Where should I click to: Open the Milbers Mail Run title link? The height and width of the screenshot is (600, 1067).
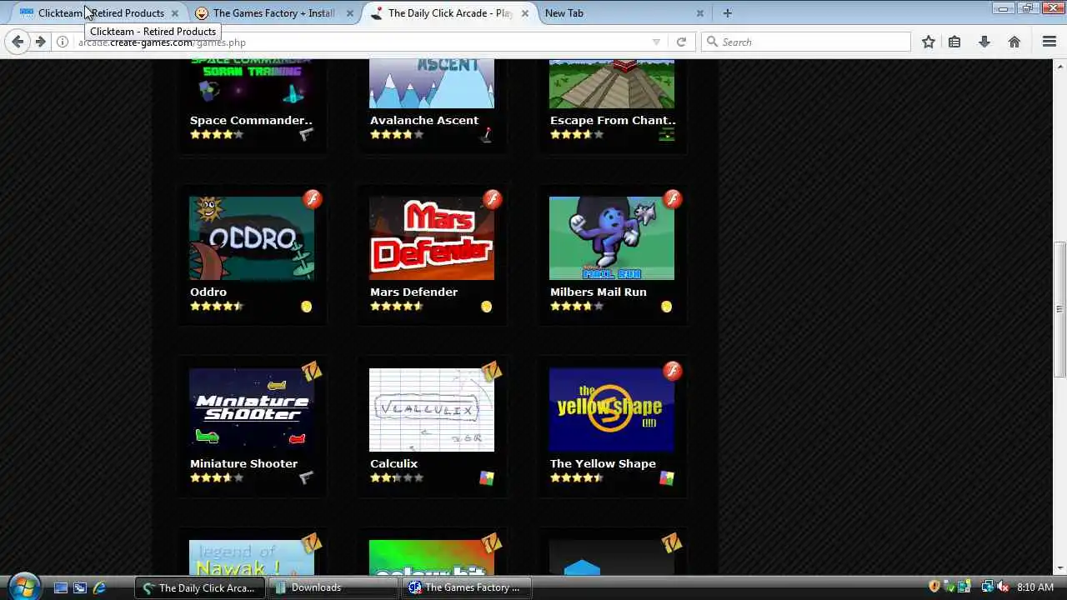pos(599,292)
